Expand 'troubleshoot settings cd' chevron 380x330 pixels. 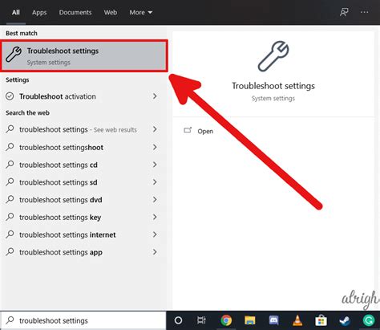[x=155, y=165]
